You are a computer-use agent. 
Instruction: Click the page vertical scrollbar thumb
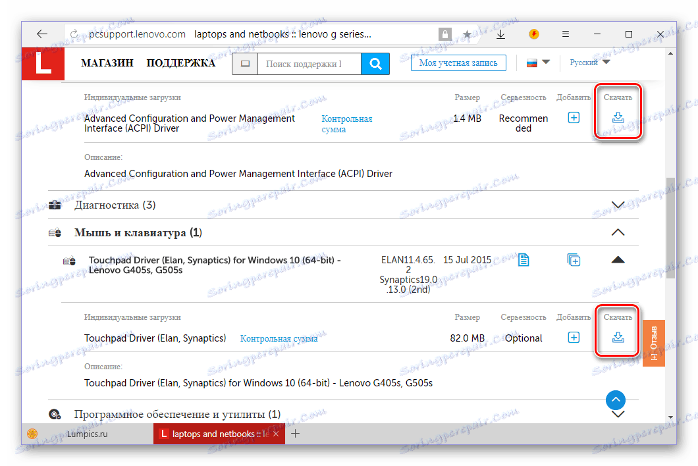(670, 228)
